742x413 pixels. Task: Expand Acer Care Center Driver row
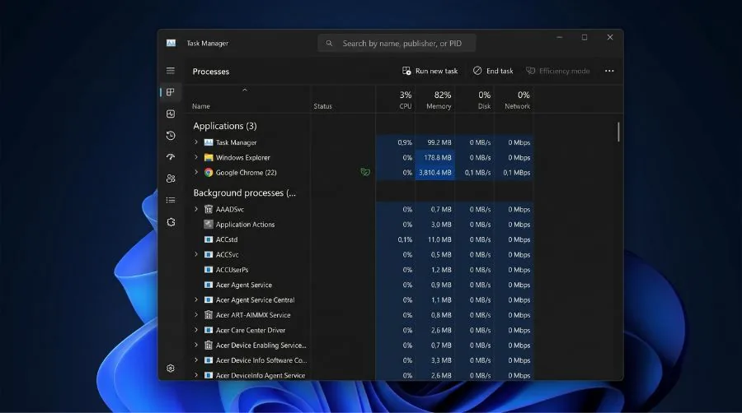coord(196,330)
